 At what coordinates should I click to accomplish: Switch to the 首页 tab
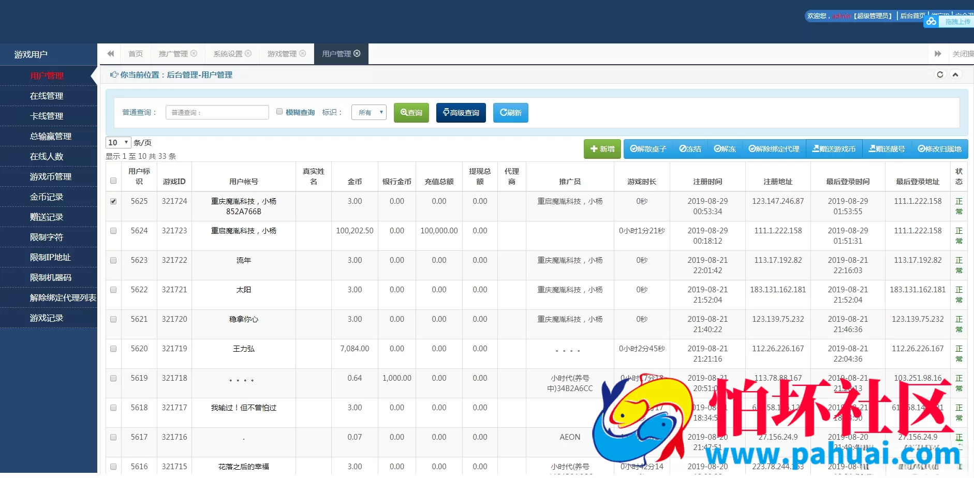136,54
